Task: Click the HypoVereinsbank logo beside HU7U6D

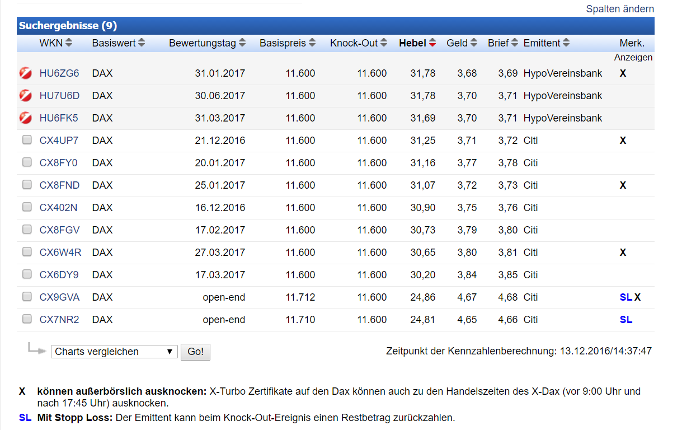Action: point(25,95)
